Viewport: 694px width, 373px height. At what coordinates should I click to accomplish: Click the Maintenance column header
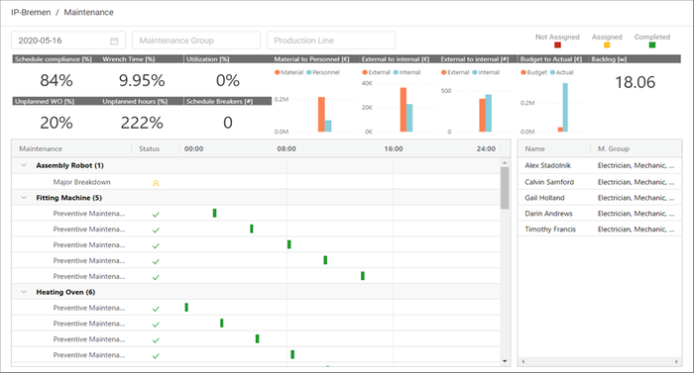tap(41, 149)
